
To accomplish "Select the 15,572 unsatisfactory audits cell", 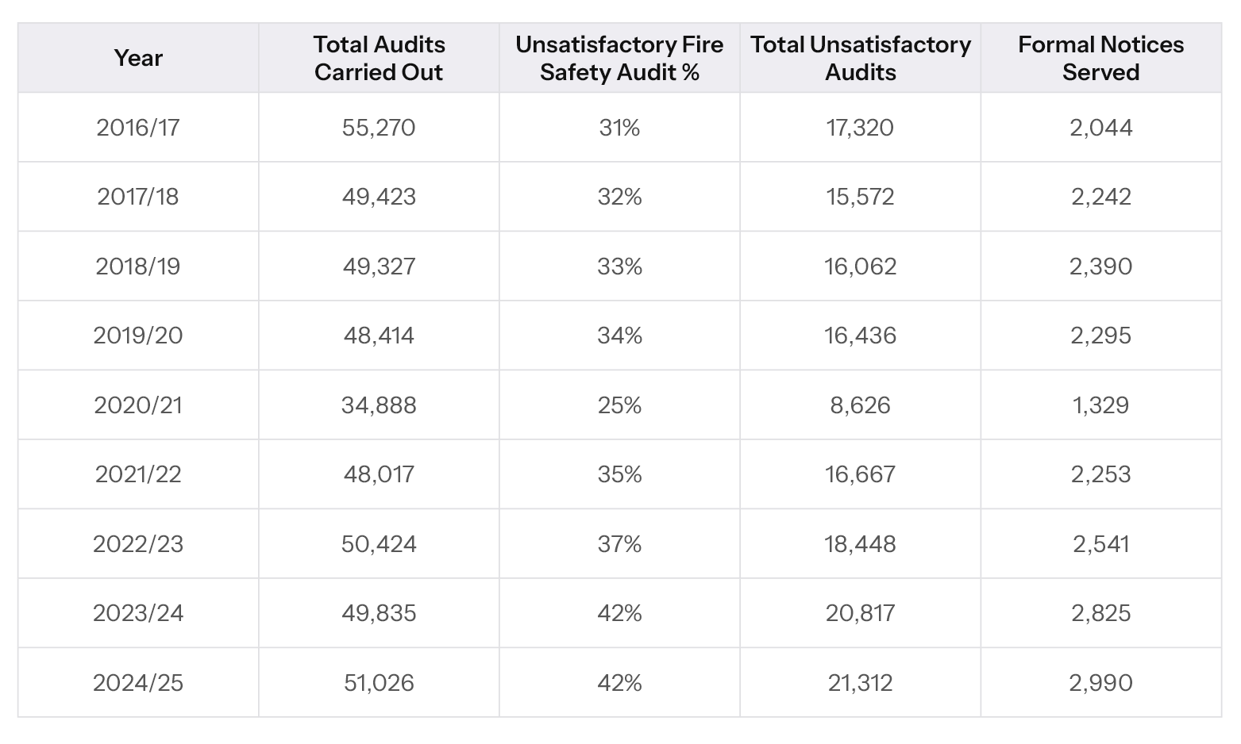I will [861, 197].
